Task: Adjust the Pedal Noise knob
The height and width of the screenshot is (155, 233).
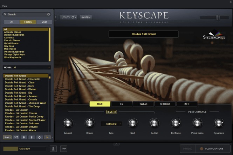Action: point(197,123)
